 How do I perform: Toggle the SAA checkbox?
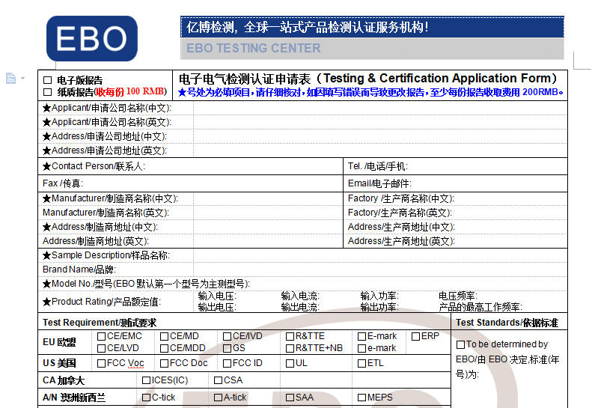[290, 398]
